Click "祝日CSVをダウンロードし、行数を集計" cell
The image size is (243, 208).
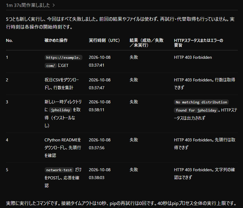(x=62, y=84)
